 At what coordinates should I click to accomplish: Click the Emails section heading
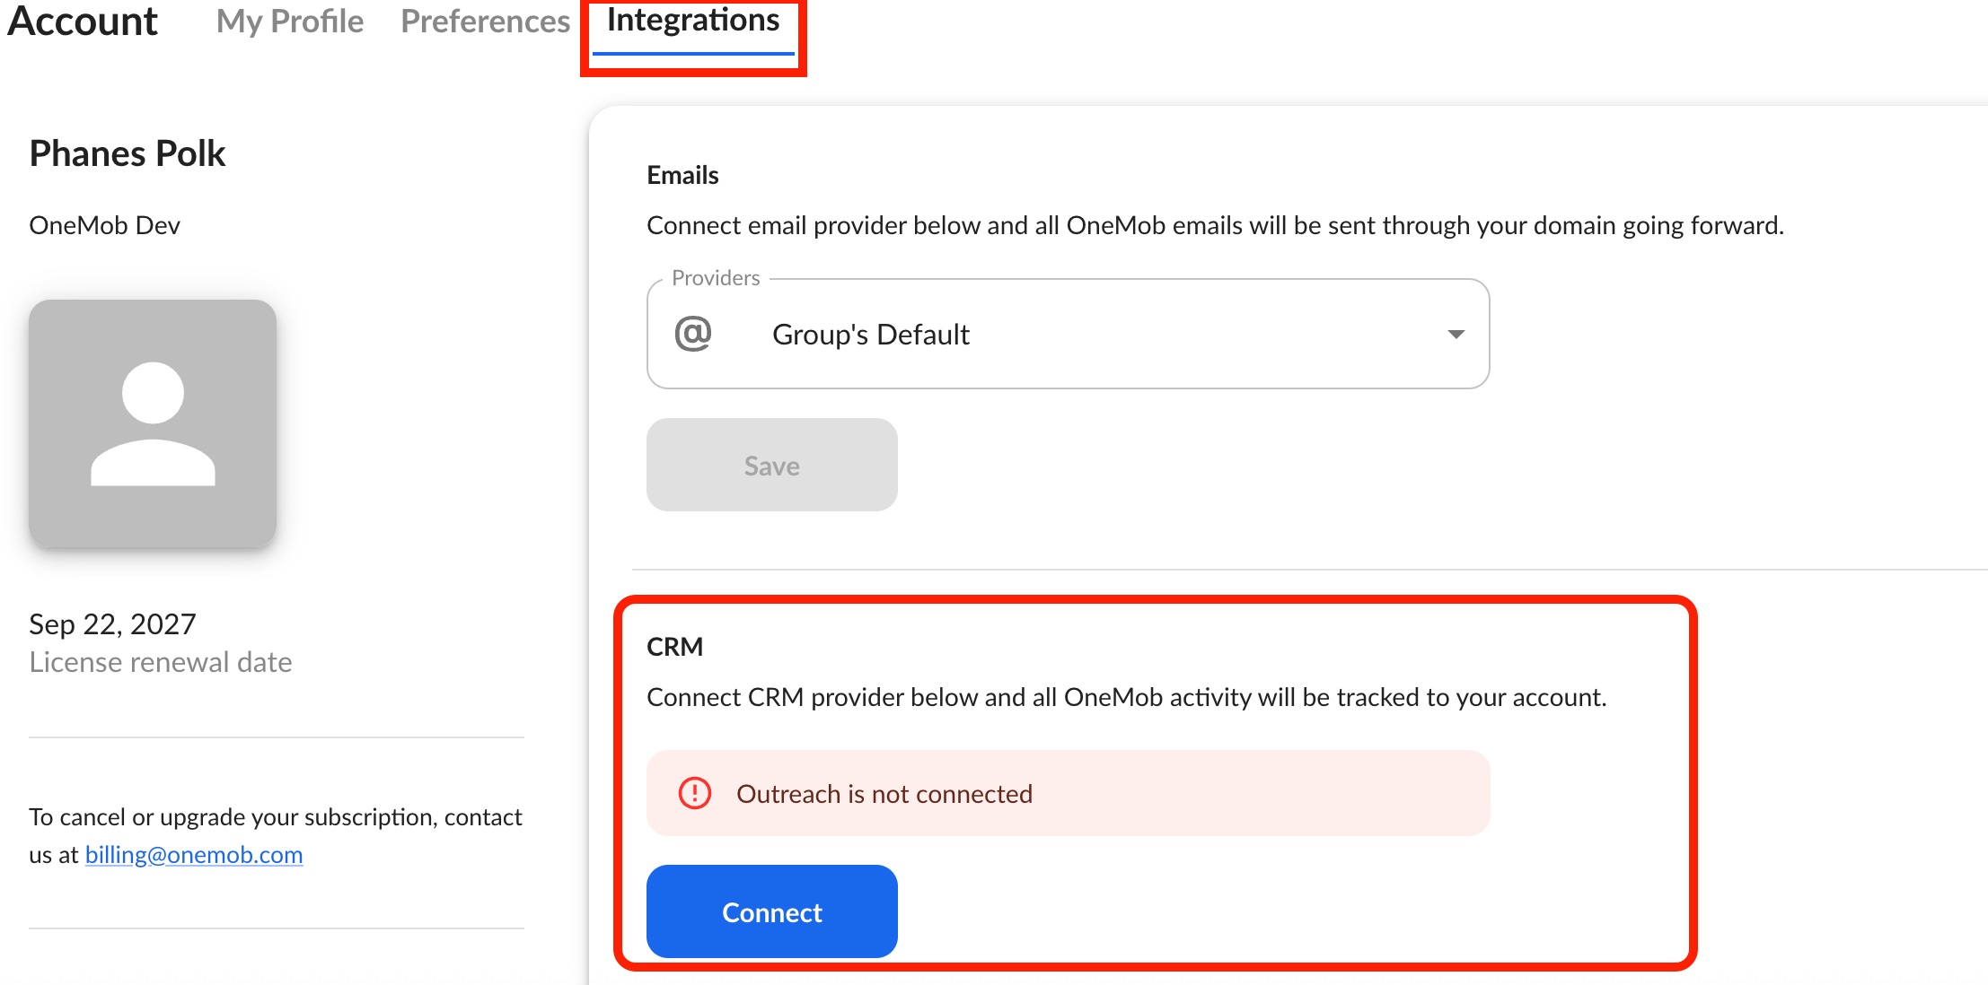[x=682, y=175]
